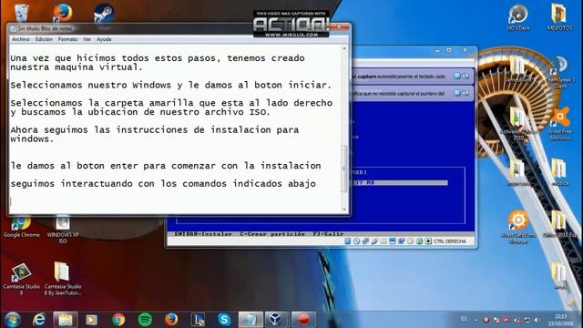
Task: Select Firefox desktop shortcut
Action: (x=62, y=13)
